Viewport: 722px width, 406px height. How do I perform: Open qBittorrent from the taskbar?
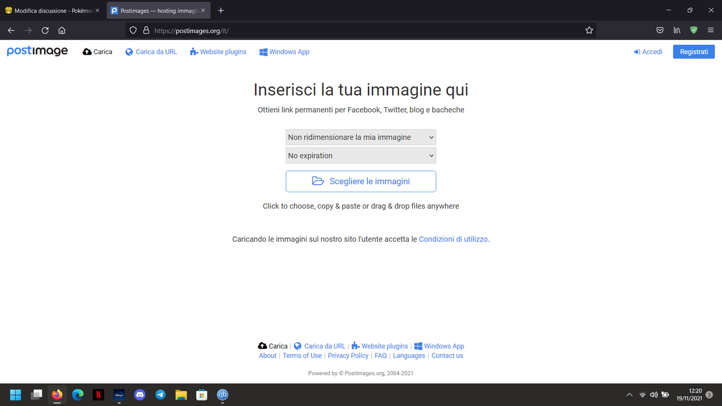coord(222,395)
